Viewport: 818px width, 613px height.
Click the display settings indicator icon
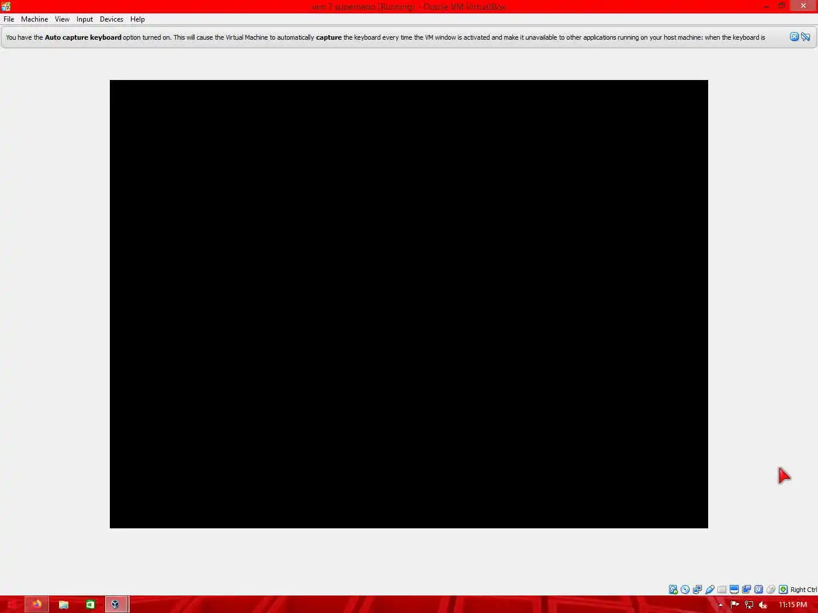tap(734, 590)
